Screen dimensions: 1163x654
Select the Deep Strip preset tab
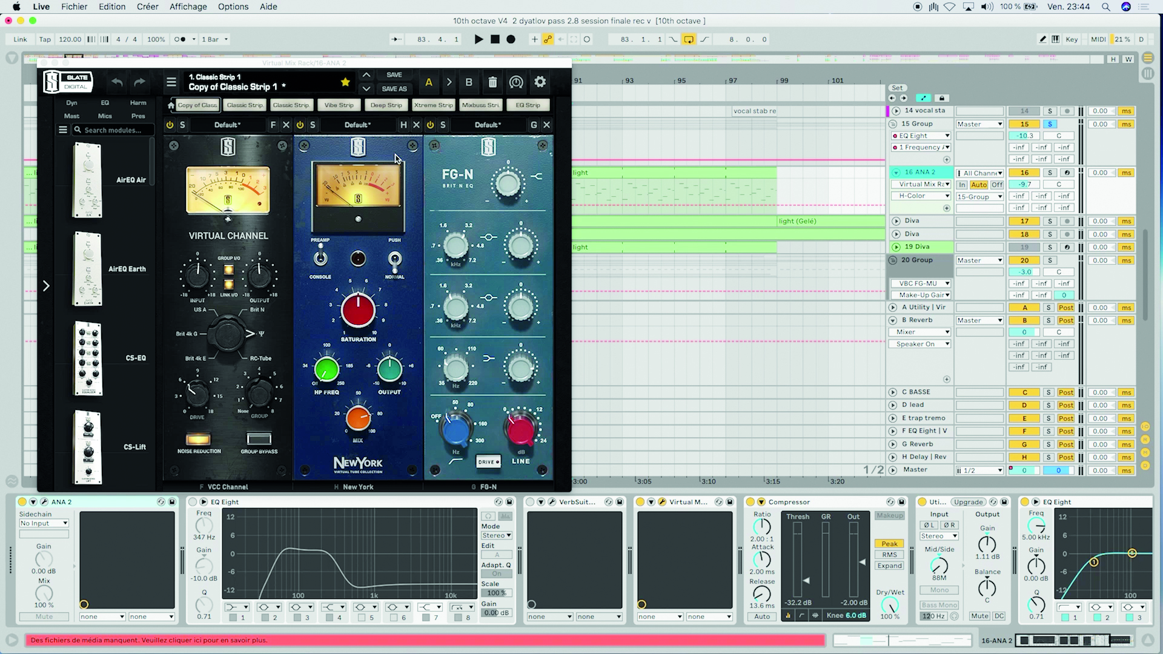[386, 105]
